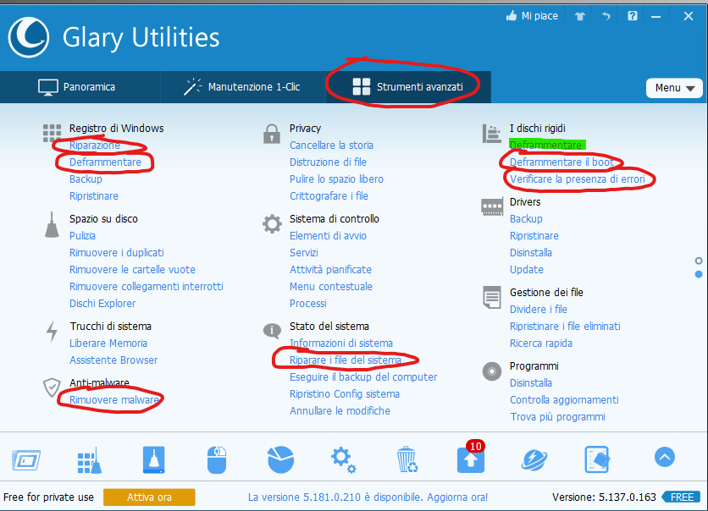Open the pie chart disk analysis icon

click(x=280, y=459)
